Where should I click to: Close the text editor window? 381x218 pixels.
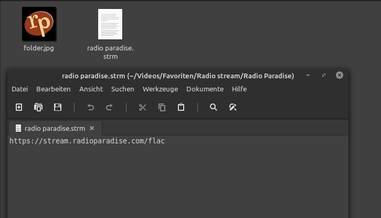tap(340, 75)
